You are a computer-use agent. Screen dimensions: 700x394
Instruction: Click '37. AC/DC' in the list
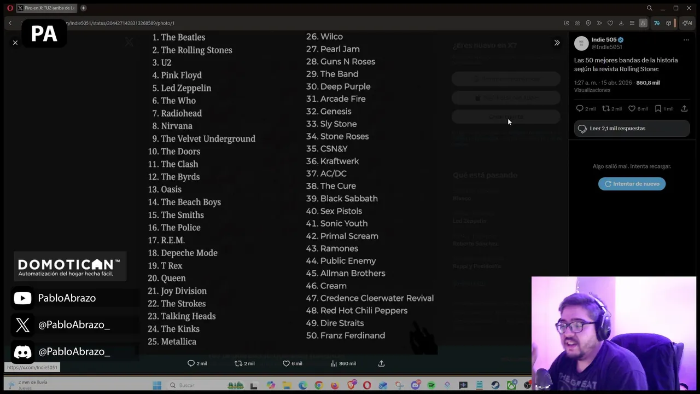(326, 173)
